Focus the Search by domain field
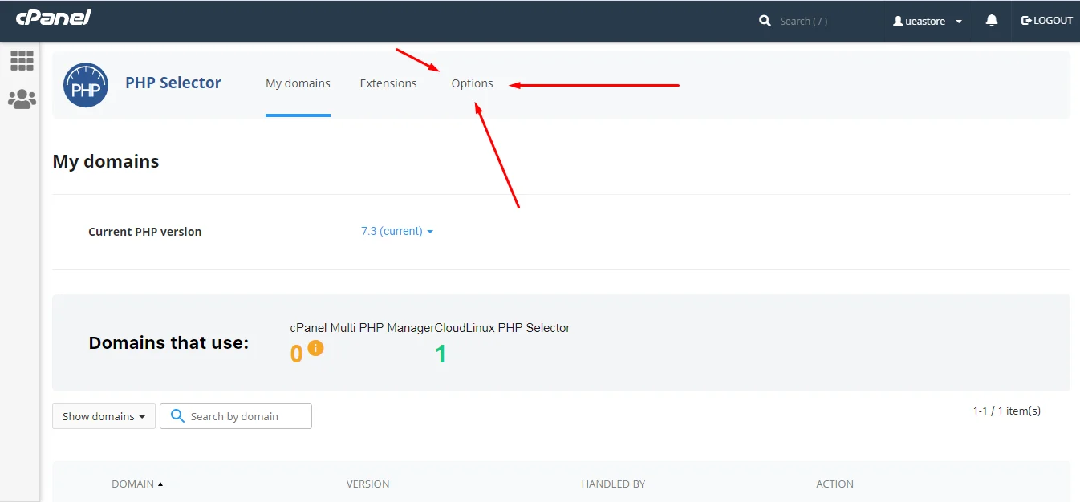The width and height of the screenshot is (1080, 502). (x=236, y=416)
